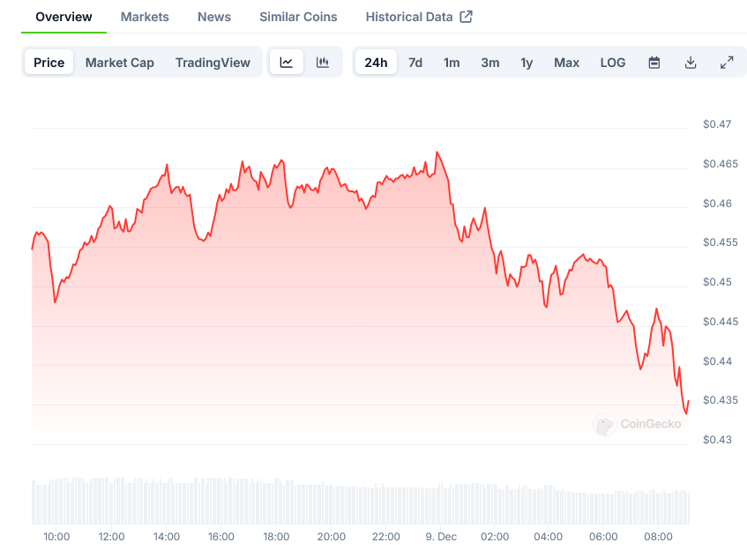Click the 9. Dec label on time axis

[440, 536]
